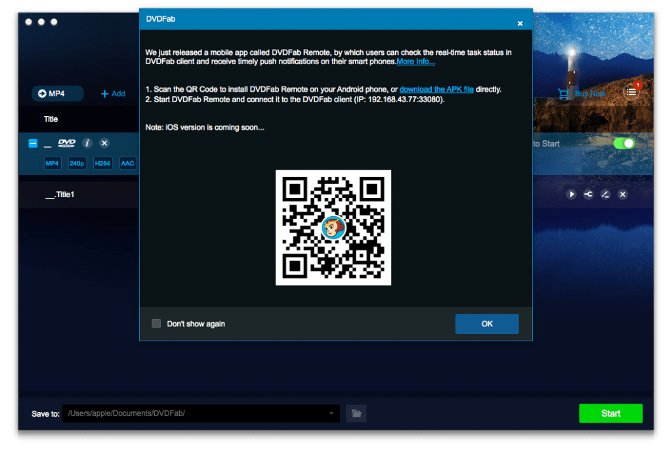672x454 pixels.
Task: Remove Title1 with the circled X icon
Action: point(623,195)
